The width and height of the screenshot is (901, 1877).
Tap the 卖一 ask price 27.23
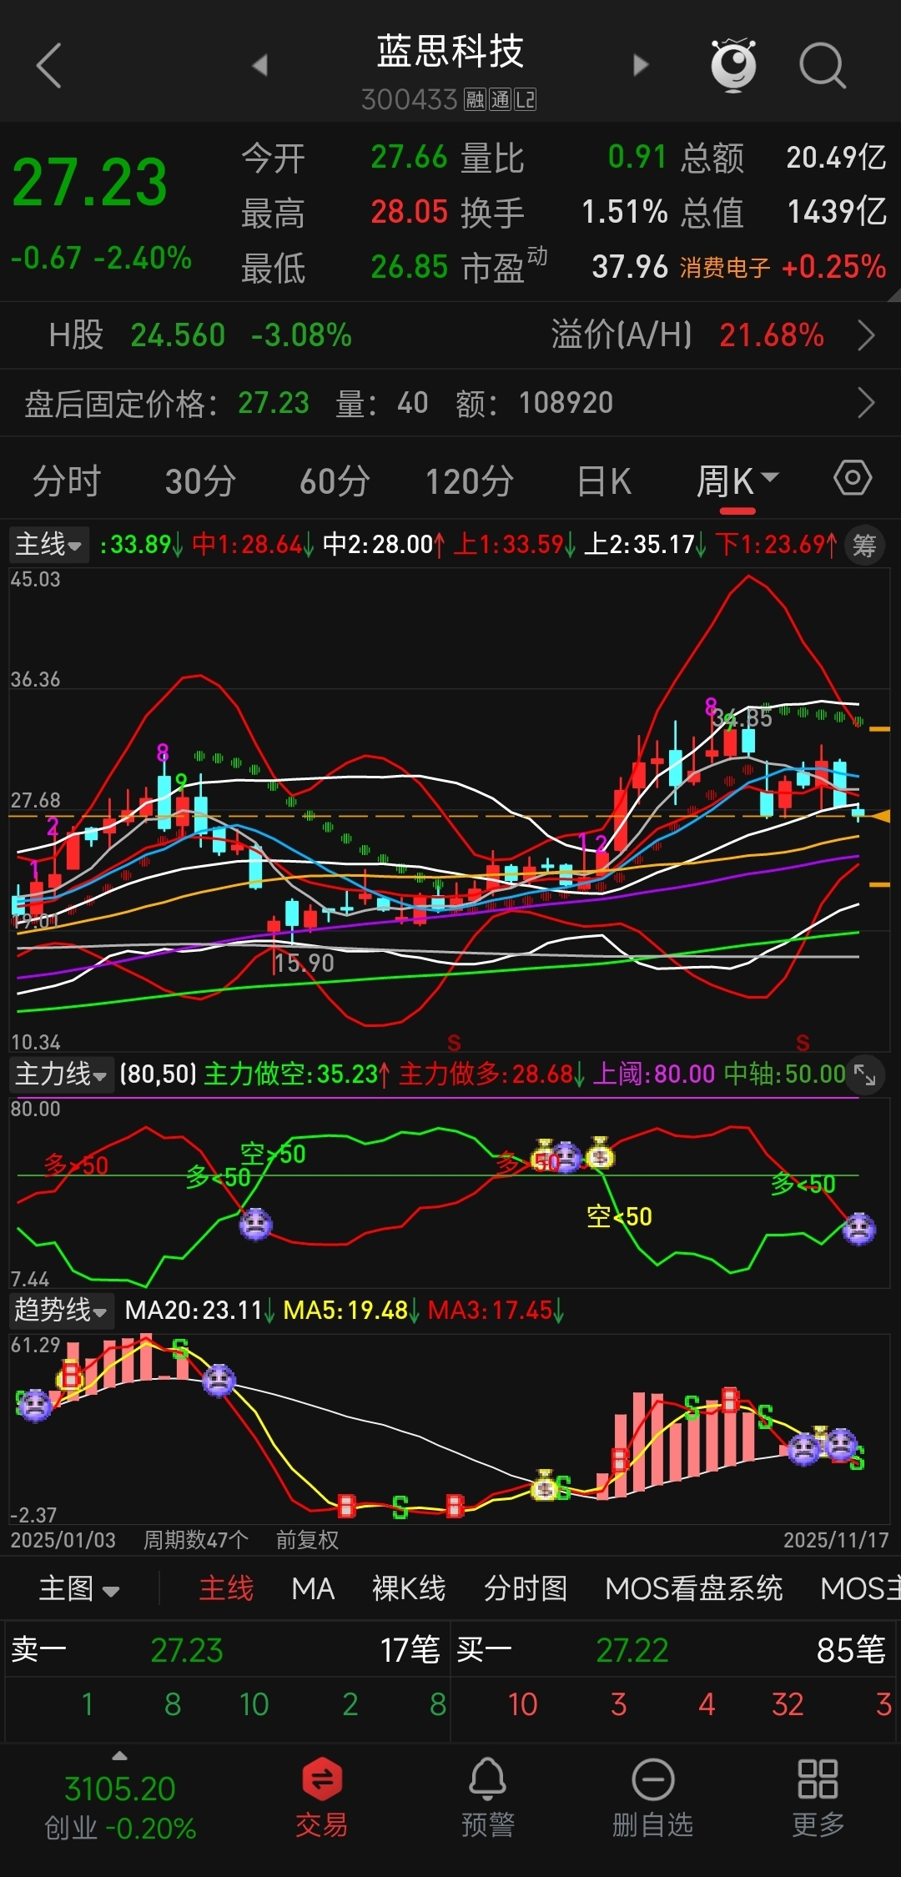pyautogui.click(x=187, y=1650)
